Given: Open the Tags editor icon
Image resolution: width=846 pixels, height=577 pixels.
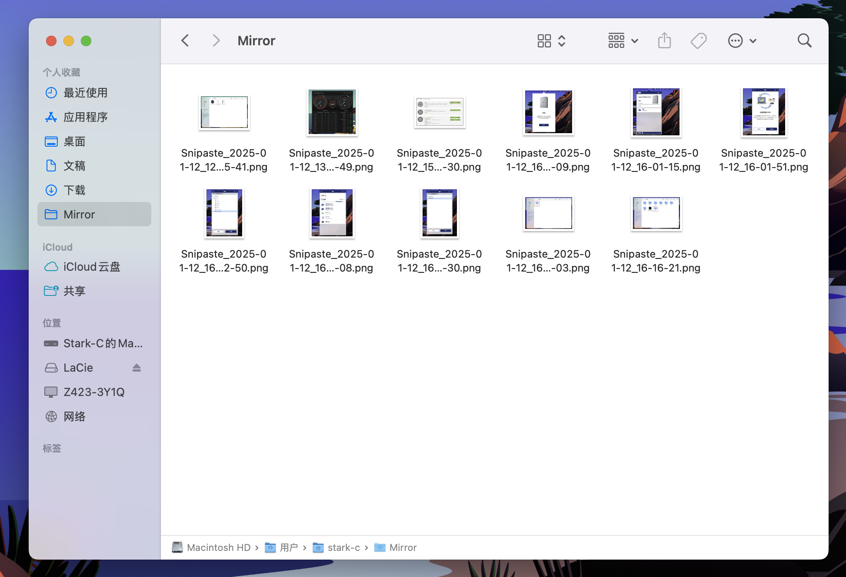Looking at the screenshot, I should click(698, 41).
